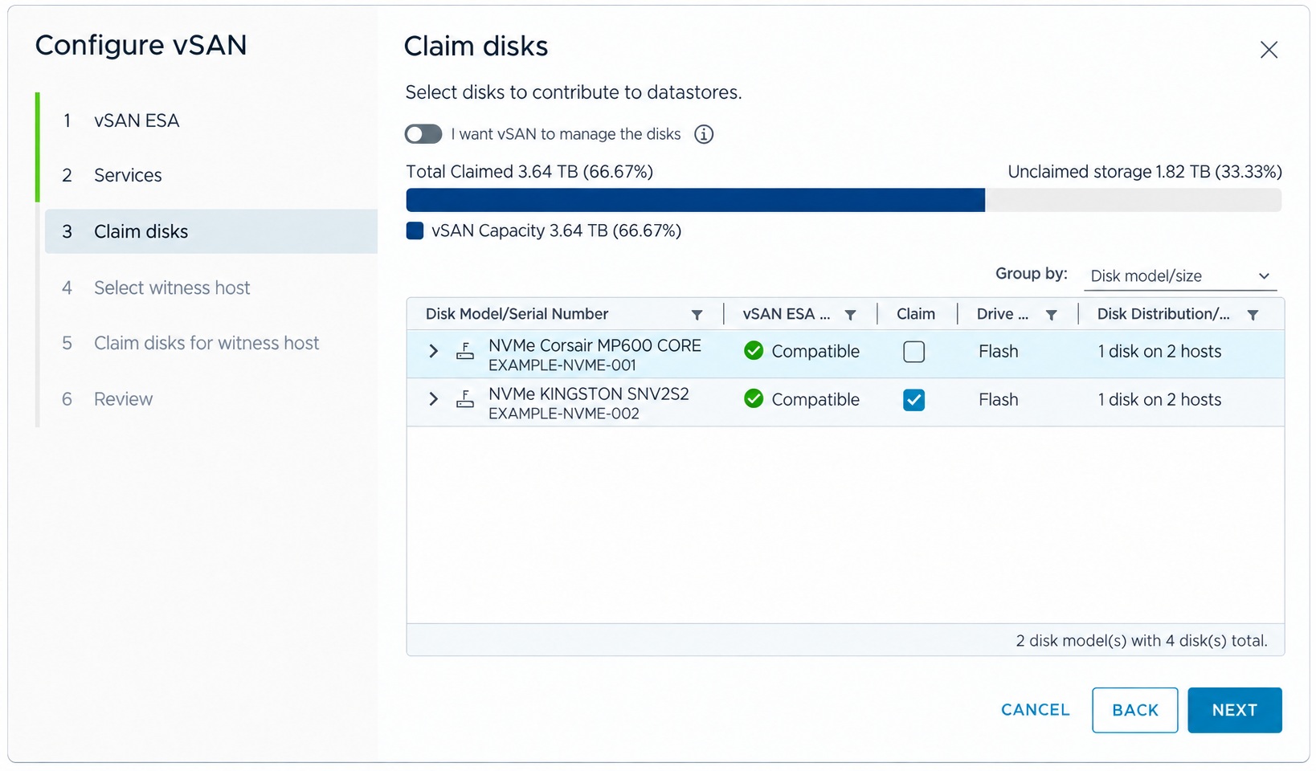Image resolution: width=1316 pixels, height=771 pixels.
Task: Click the BACK button
Action: (1135, 710)
